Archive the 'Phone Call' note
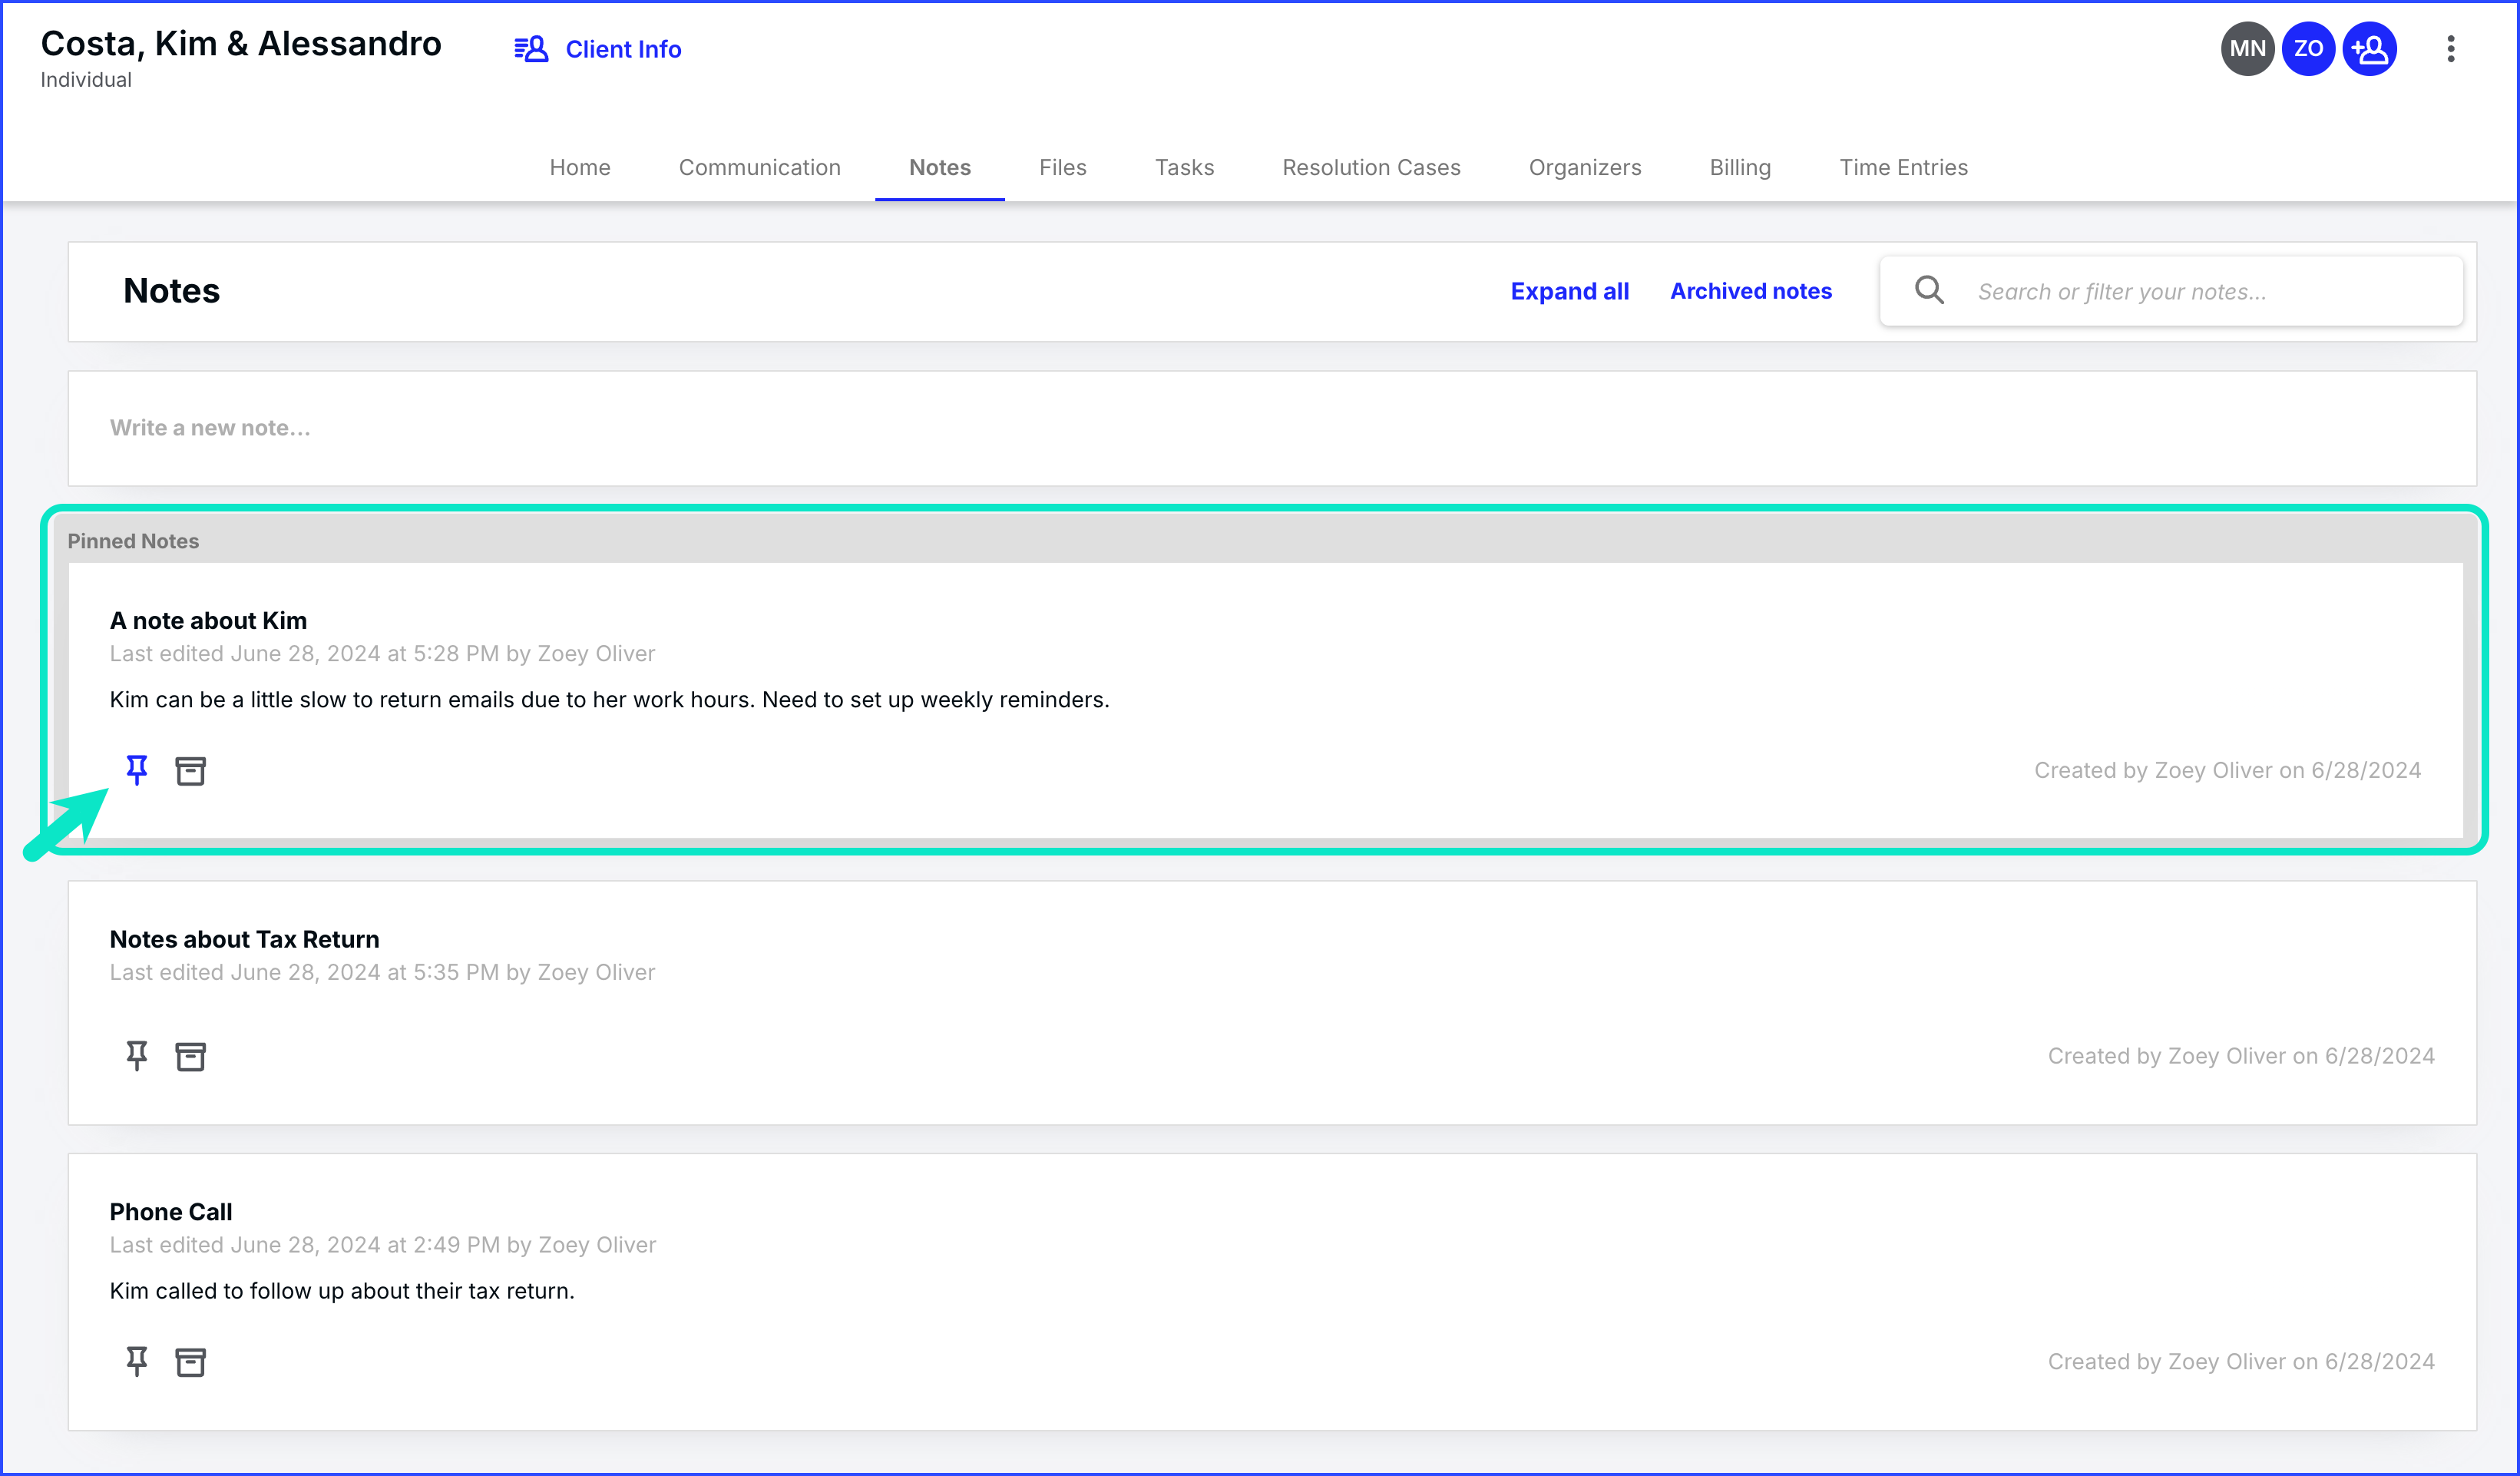Screen dimensions: 2520x1476 click(x=190, y=1361)
